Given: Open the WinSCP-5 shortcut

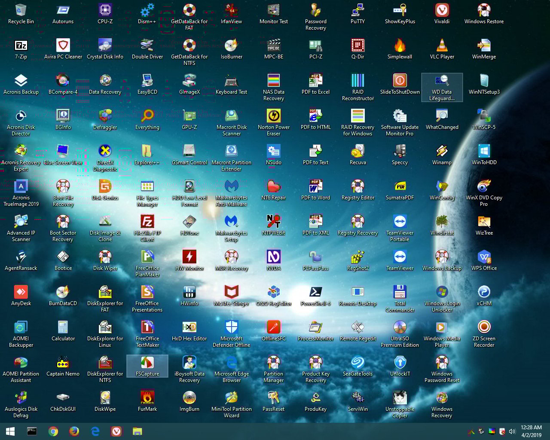Looking at the screenshot, I should coord(484,119).
